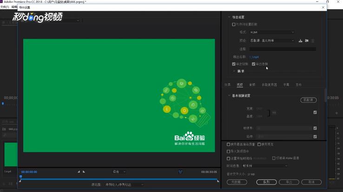Switch to the Effects (效果) tab

[227, 85]
